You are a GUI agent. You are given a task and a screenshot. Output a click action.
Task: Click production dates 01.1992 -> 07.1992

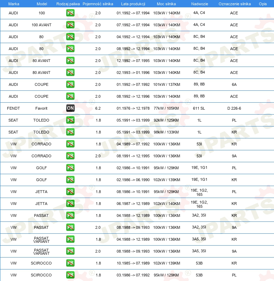tap(133, 84)
